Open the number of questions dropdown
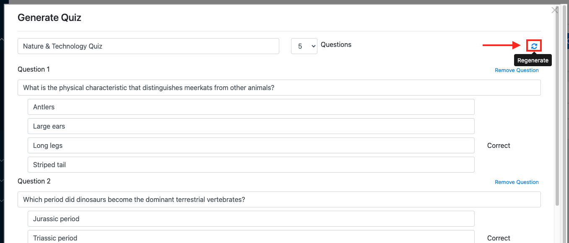 coord(304,46)
